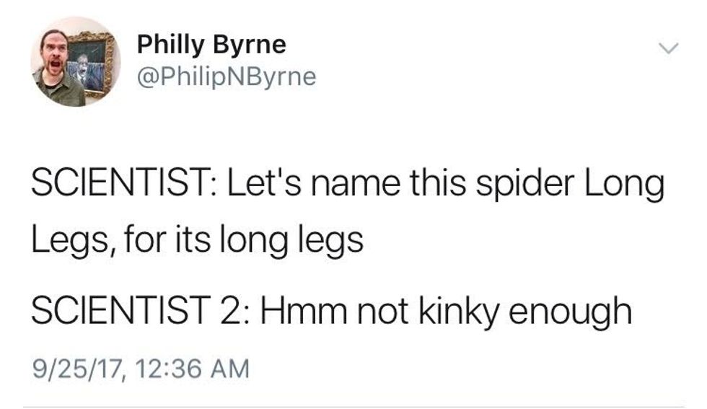Expand the tweet options chevron
Viewport: 707px width, 409px height.
tap(670, 48)
